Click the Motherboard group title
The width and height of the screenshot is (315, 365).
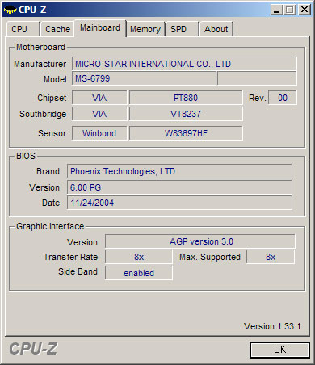click(40, 47)
